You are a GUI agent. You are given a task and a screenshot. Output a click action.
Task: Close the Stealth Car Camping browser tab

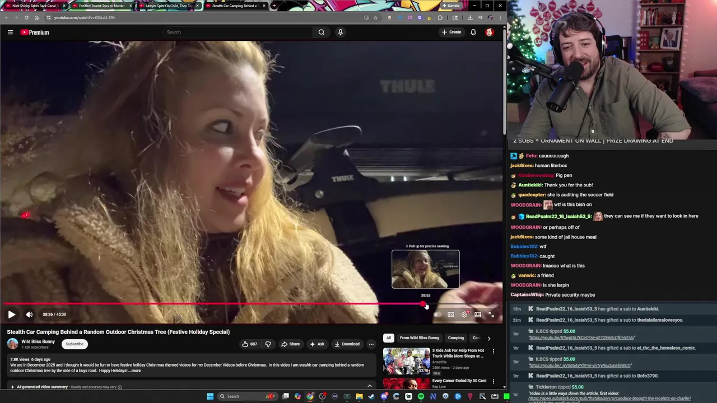pyautogui.click(x=264, y=6)
